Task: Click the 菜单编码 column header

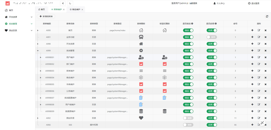Action: [47, 24]
